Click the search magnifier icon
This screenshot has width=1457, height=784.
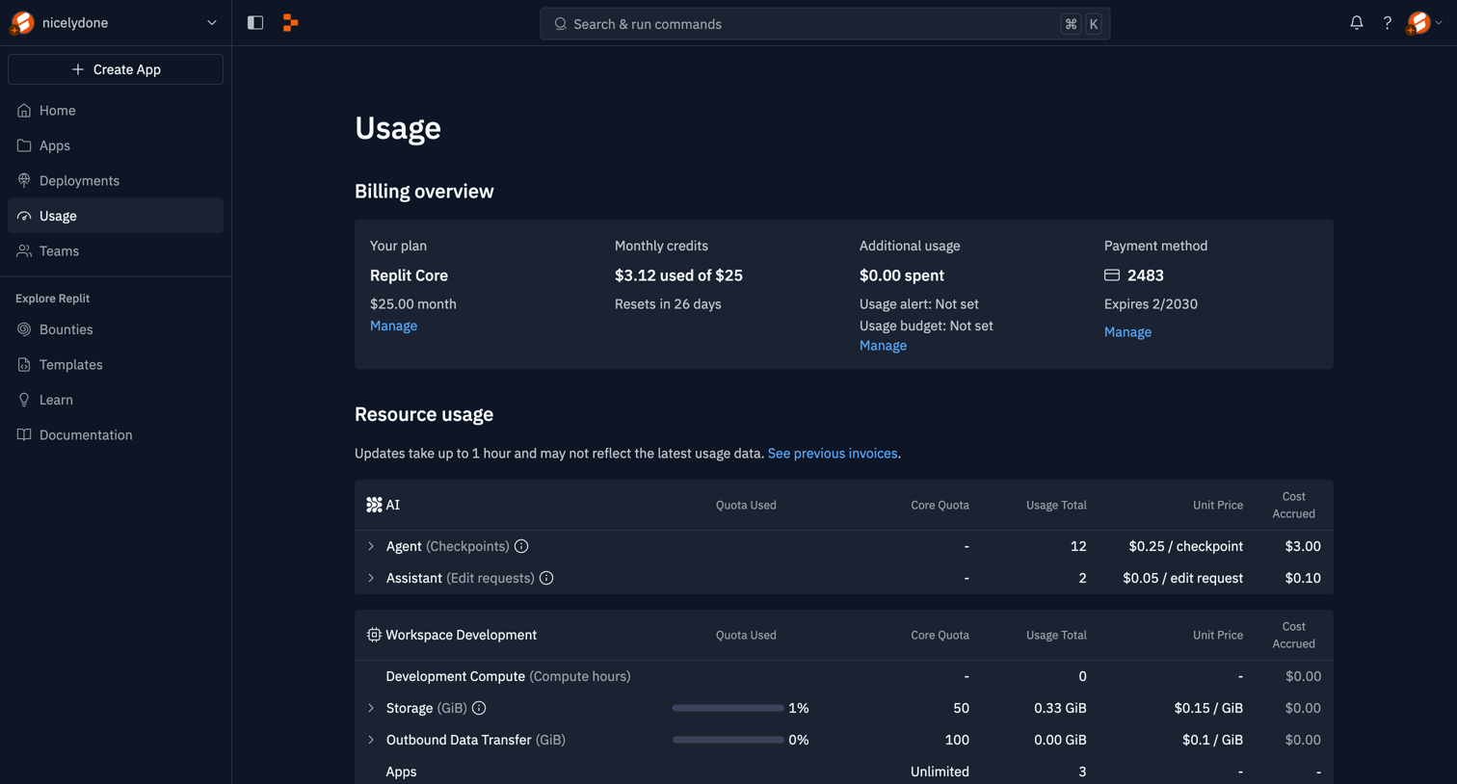point(561,24)
